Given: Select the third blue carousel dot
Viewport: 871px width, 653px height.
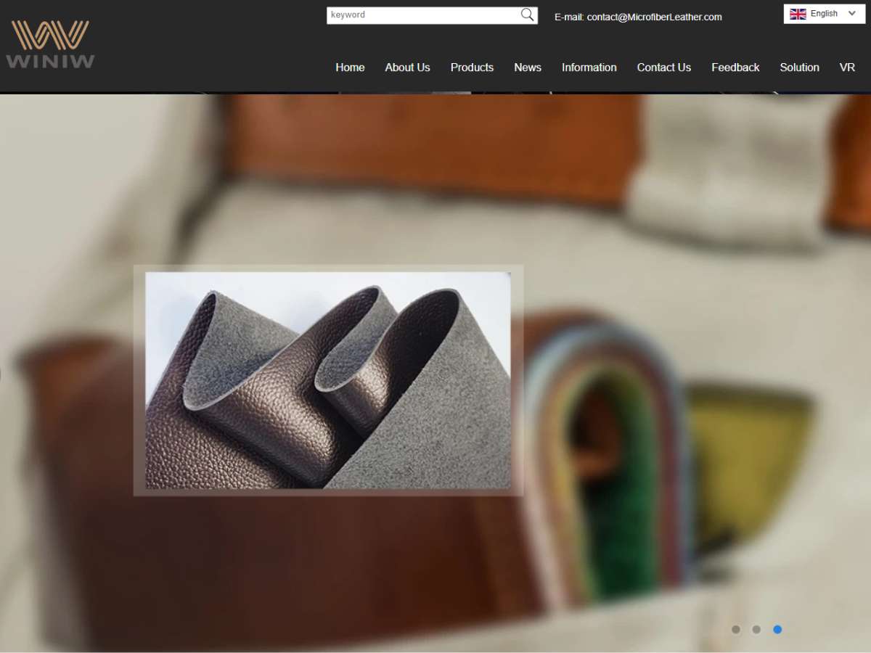Looking at the screenshot, I should tap(777, 630).
